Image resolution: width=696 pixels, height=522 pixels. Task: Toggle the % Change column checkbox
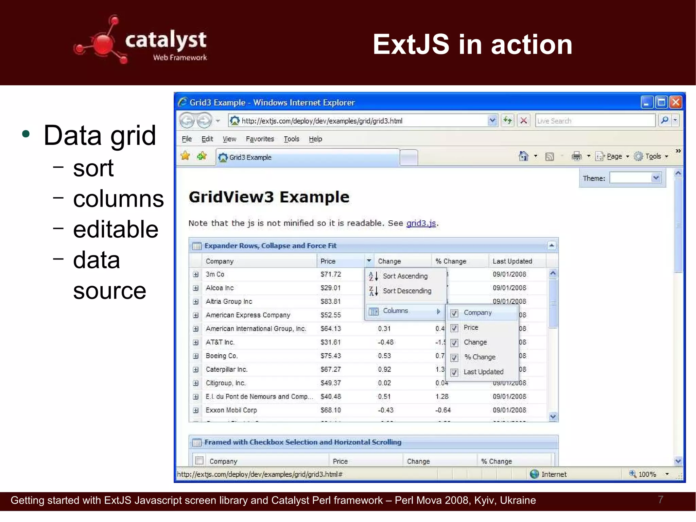pos(454,358)
